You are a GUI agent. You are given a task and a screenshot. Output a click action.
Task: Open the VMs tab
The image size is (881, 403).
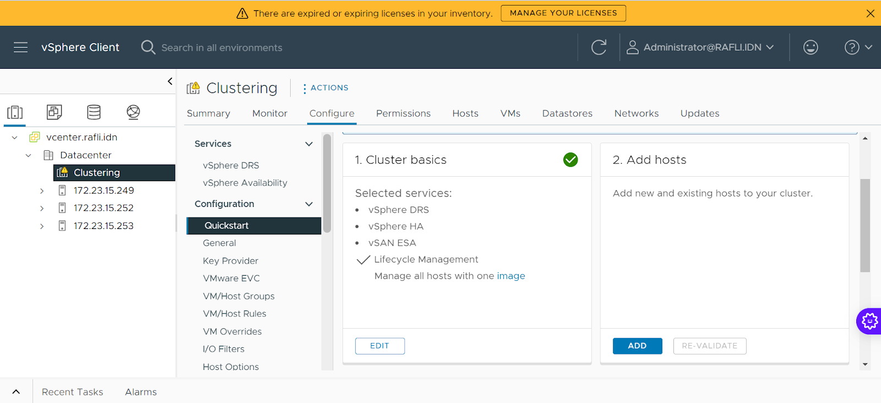(x=510, y=113)
